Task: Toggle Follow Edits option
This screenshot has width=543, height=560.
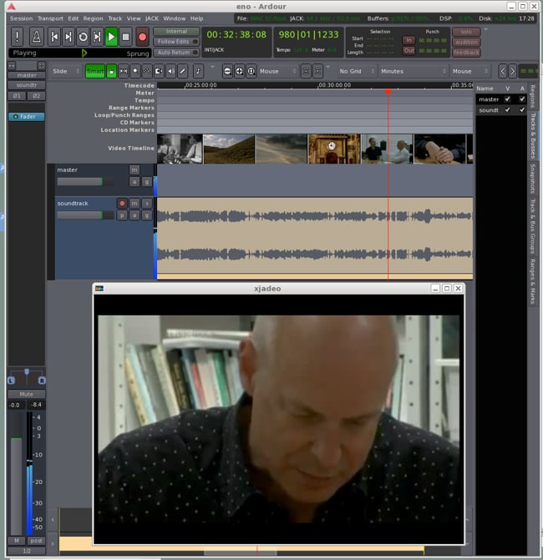Action: click(x=175, y=42)
